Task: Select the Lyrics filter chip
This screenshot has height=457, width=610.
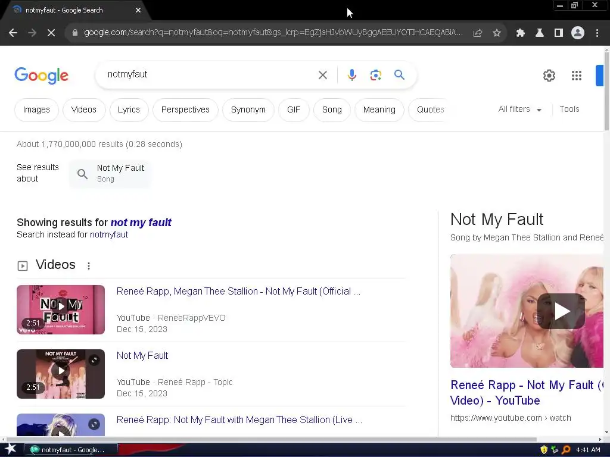Action: 129,110
